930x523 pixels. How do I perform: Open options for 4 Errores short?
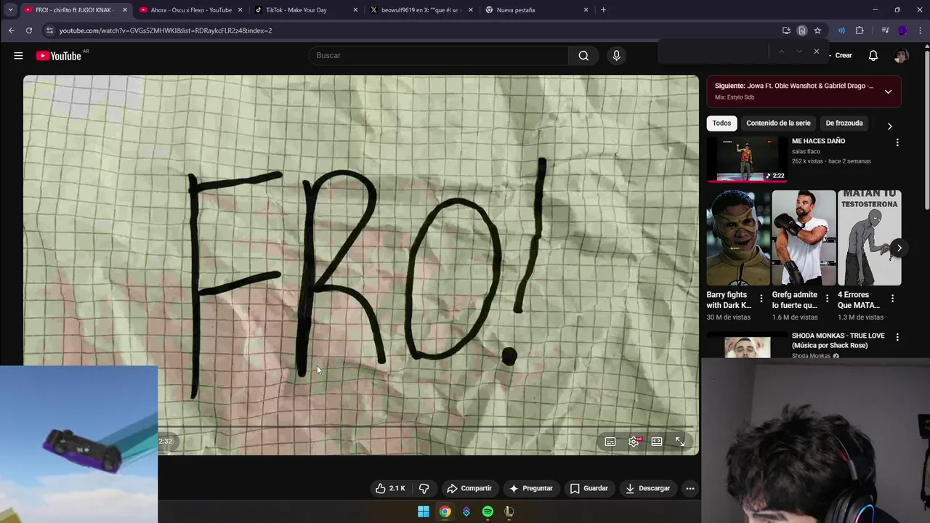coord(892,299)
